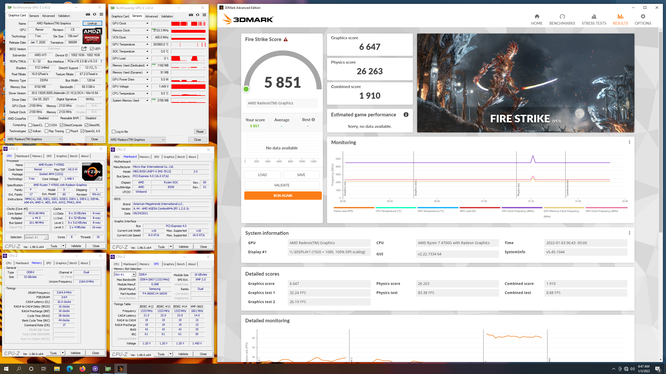Toggle OpenCL checkbox in GPU-Z
The height and width of the screenshot is (374, 666).
coord(30,125)
